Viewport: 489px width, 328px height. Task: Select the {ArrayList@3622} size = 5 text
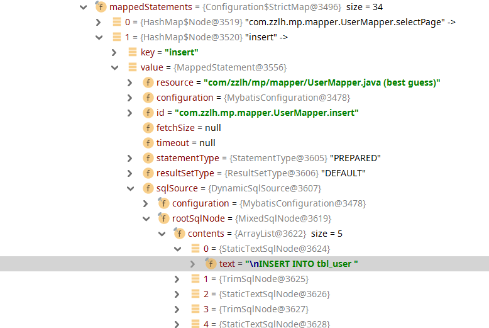coord(288,234)
